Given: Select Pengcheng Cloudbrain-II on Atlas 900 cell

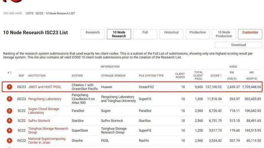Looking at the screenshot, I should (83, 99).
